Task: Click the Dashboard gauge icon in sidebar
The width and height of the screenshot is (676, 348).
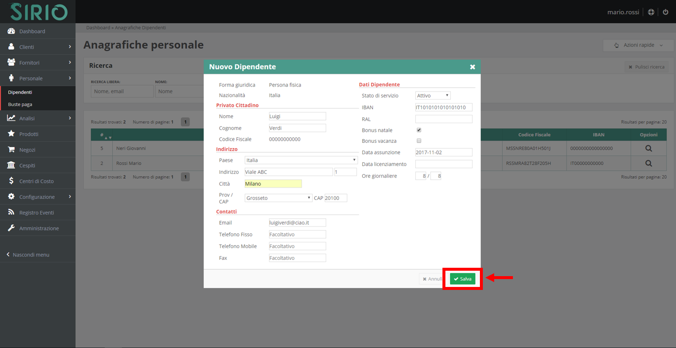Action: click(x=11, y=32)
